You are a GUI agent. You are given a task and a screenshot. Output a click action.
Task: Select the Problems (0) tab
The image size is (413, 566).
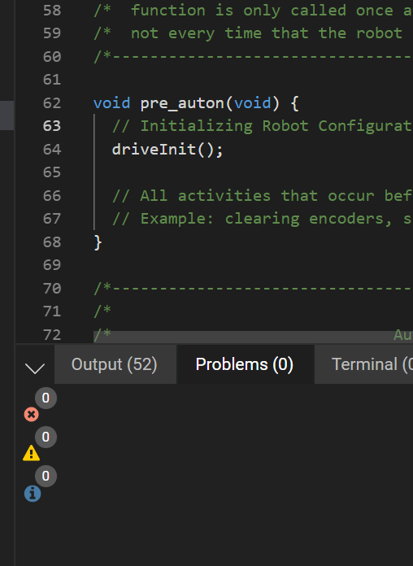245,364
